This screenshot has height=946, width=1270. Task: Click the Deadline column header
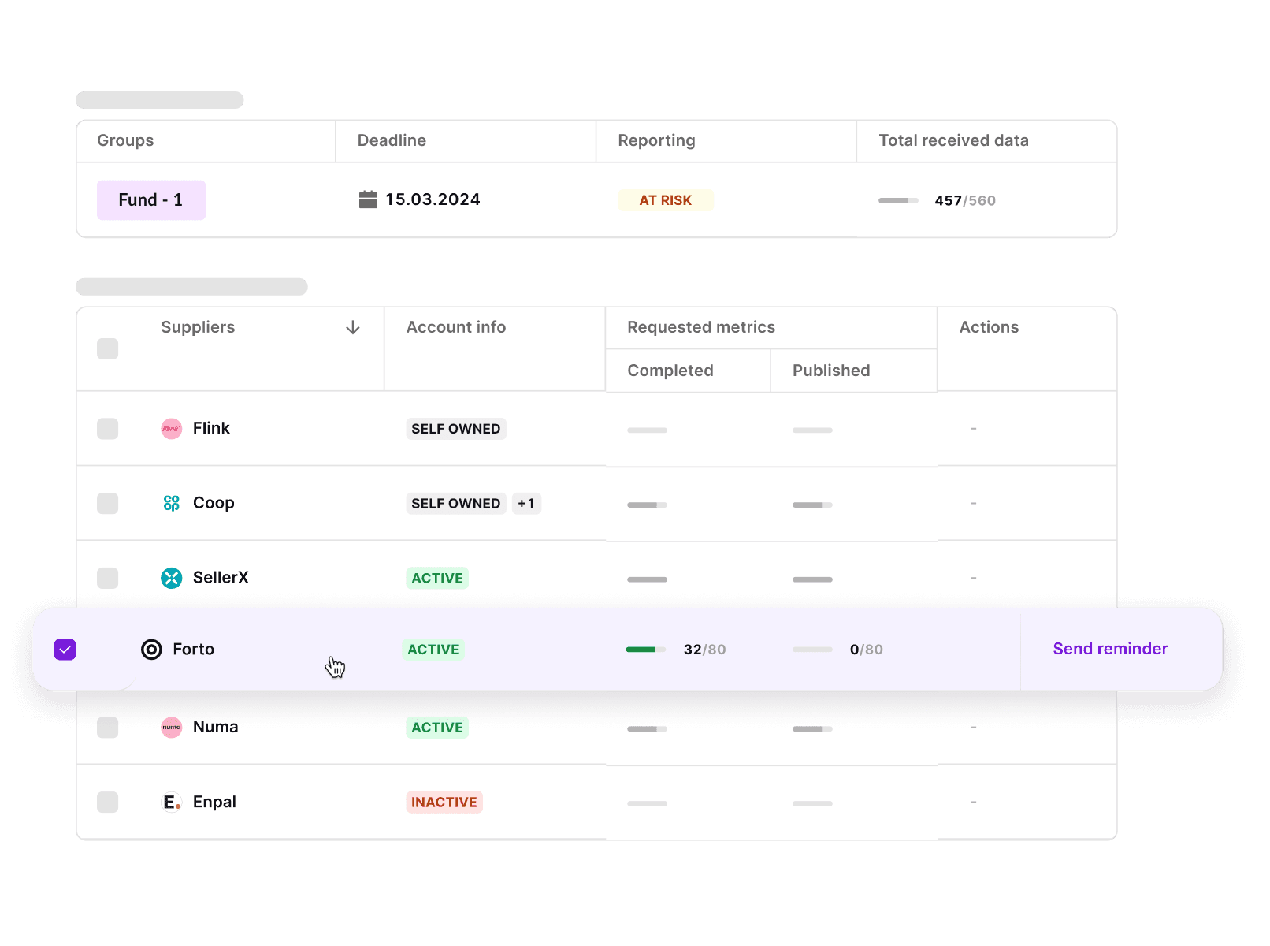[x=392, y=140]
